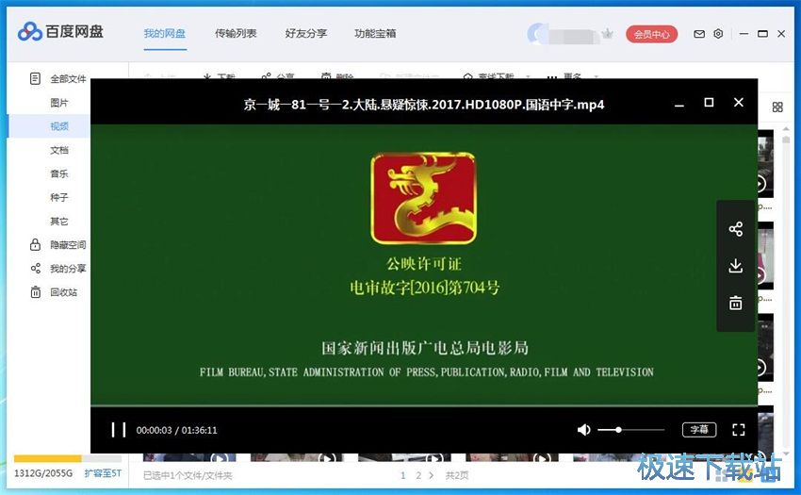Click the 全部文件 document icon
The image size is (801, 495).
click(x=35, y=79)
